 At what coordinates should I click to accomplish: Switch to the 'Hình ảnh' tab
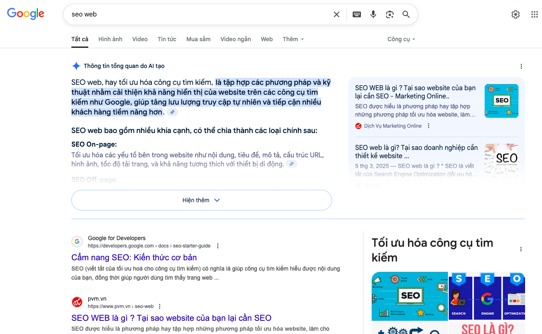[x=110, y=39]
